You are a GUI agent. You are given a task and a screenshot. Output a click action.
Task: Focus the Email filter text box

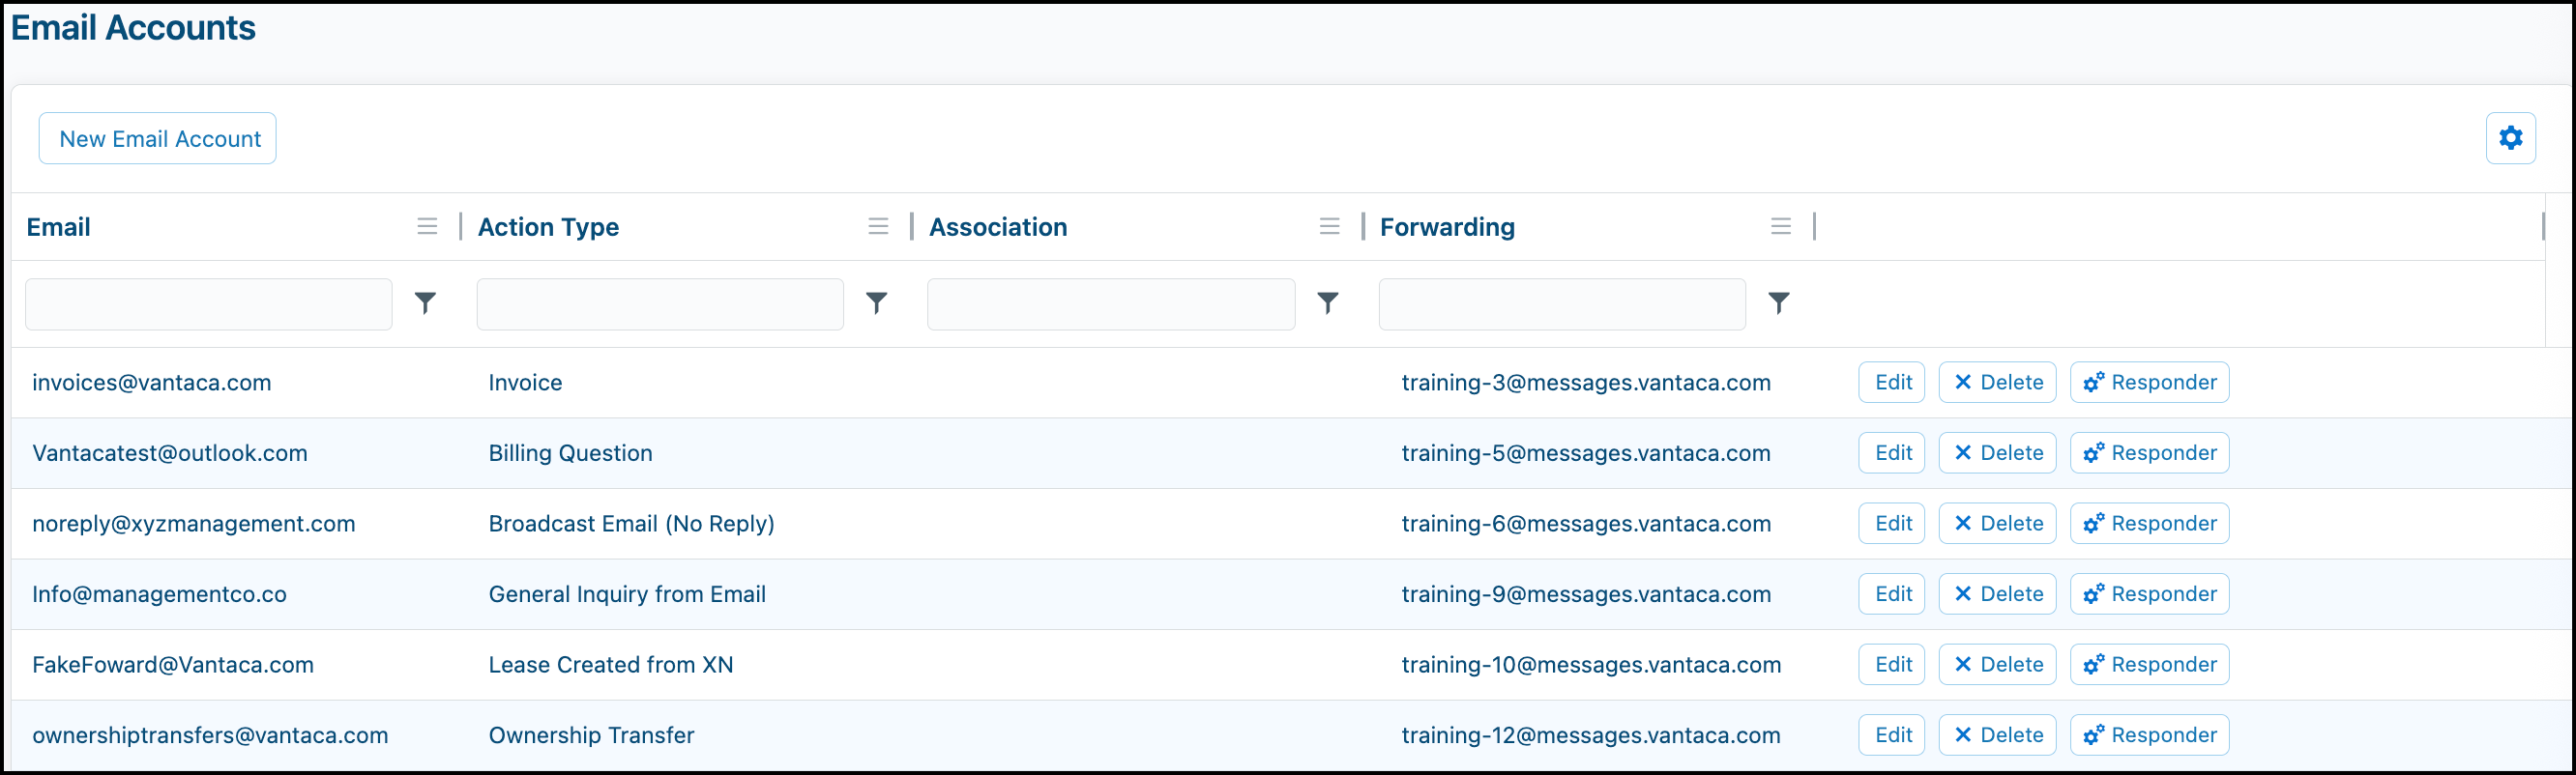coord(208,304)
